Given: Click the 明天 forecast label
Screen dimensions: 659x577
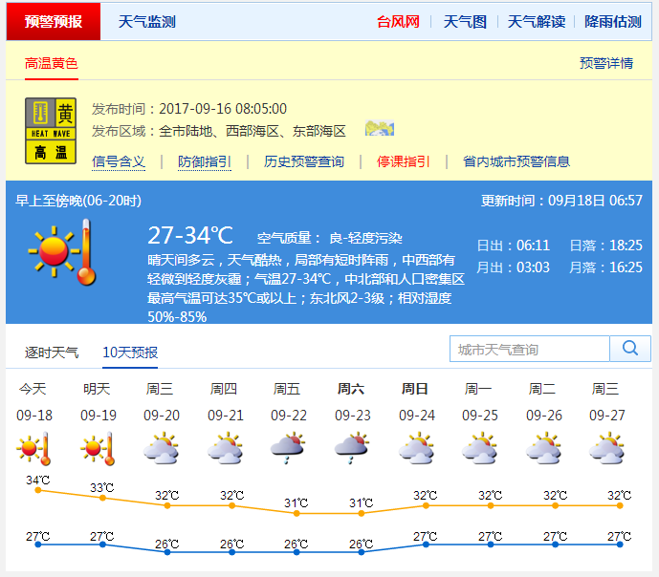Looking at the screenshot, I should [x=97, y=389].
